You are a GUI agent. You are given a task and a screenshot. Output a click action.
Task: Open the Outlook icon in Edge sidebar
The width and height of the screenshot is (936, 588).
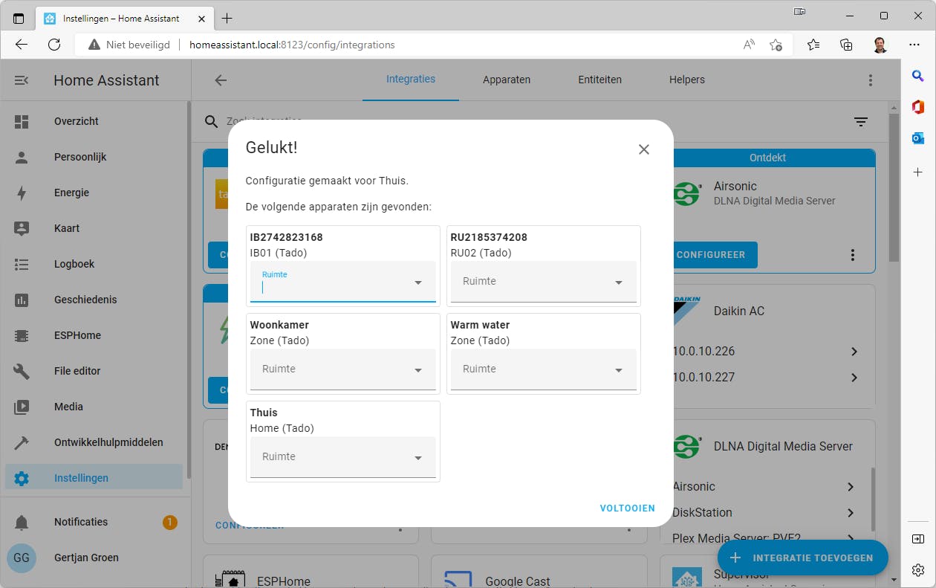click(x=918, y=138)
